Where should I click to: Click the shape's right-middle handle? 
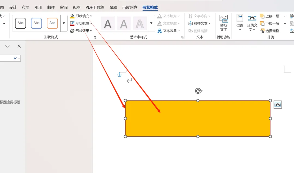[270, 118]
